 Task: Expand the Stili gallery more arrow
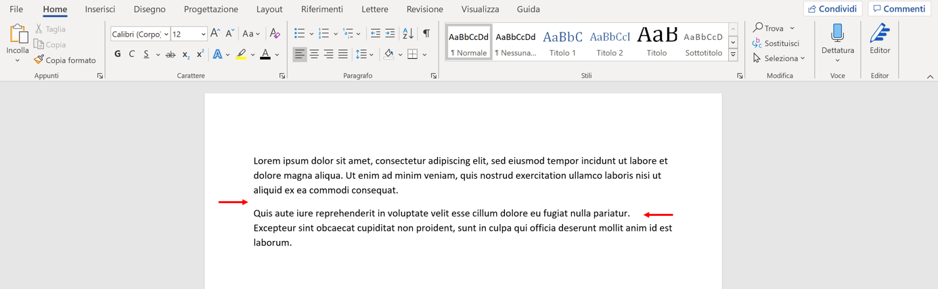pyautogui.click(x=733, y=55)
